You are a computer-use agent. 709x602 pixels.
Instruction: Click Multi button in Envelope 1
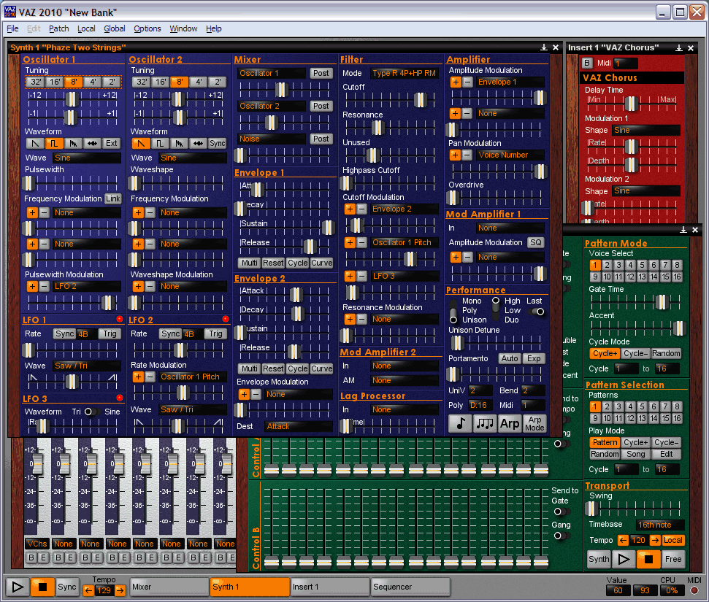(x=249, y=263)
